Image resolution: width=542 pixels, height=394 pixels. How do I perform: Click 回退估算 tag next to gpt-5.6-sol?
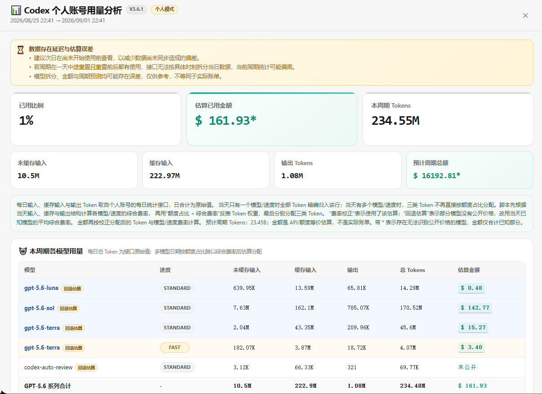click(x=68, y=308)
